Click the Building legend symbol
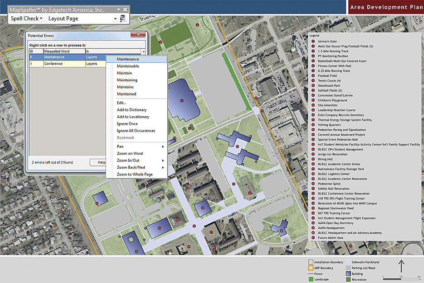Viewport: 424px width, 283px height. coord(348,274)
